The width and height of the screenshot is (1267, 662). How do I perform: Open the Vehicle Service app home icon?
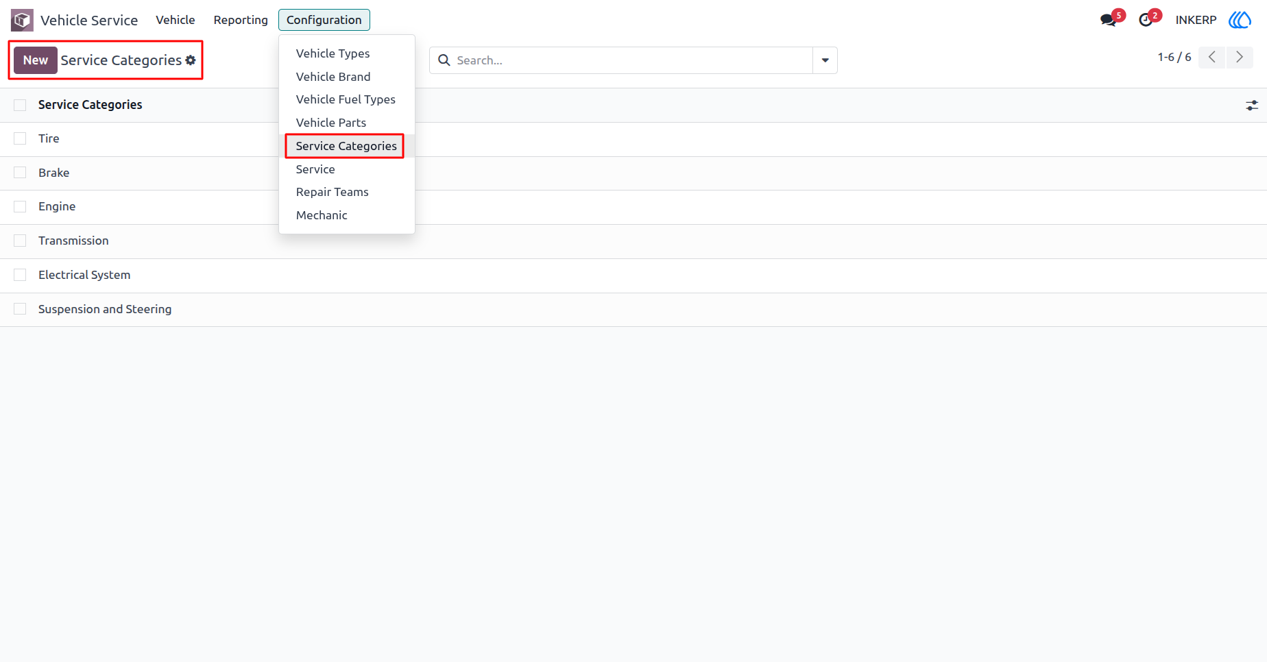point(22,20)
